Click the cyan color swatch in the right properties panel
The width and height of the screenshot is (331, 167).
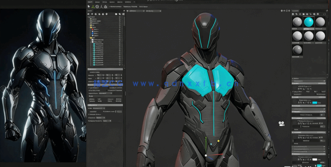click(x=315, y=103)
